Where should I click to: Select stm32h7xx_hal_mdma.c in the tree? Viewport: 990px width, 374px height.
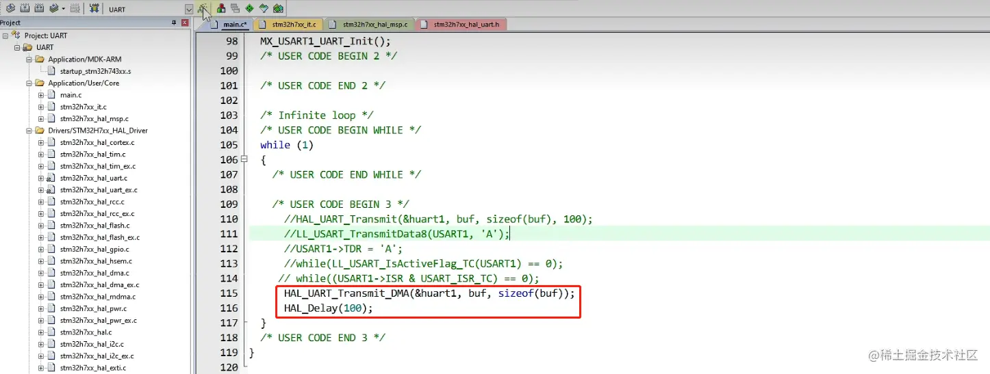pyautogui.click(x=97, y=297)
